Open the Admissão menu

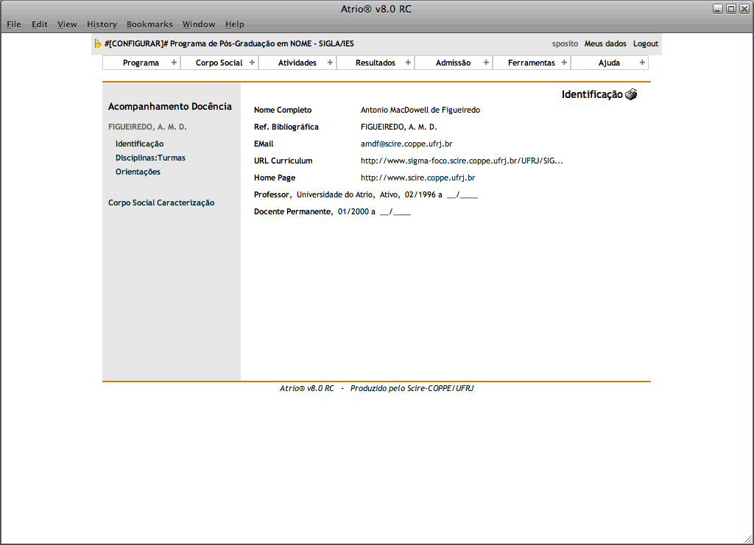[x=453, y=63]
